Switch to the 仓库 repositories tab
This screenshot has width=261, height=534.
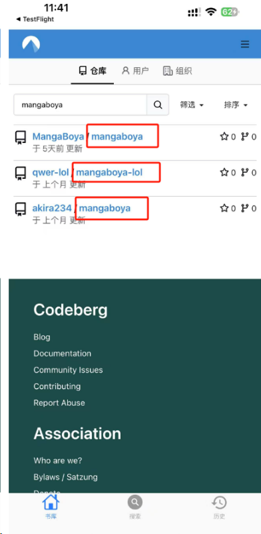[93, 71]
